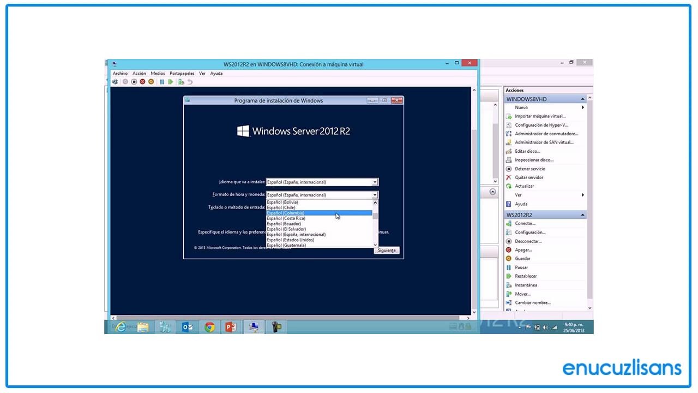Select Español (El Salvador) from the list
Viewport: 698px width, 393px height.
(x=319, y=229)
